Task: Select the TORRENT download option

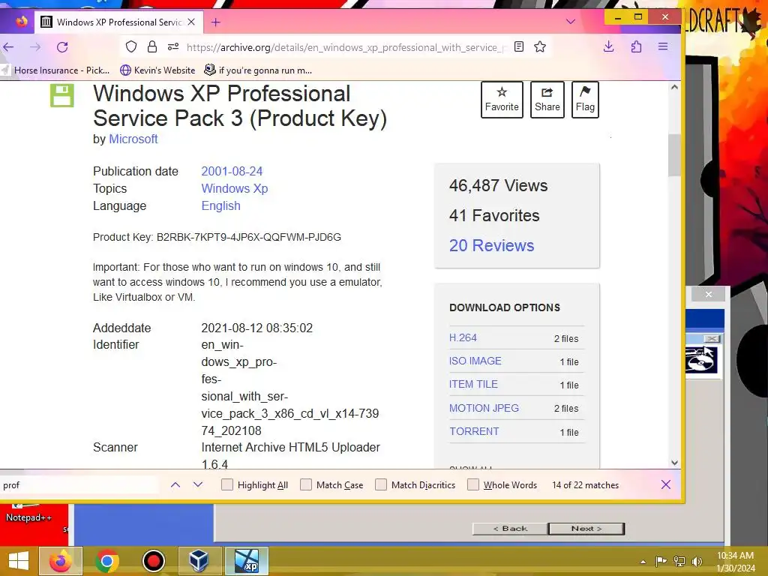Action: point(474,431)
